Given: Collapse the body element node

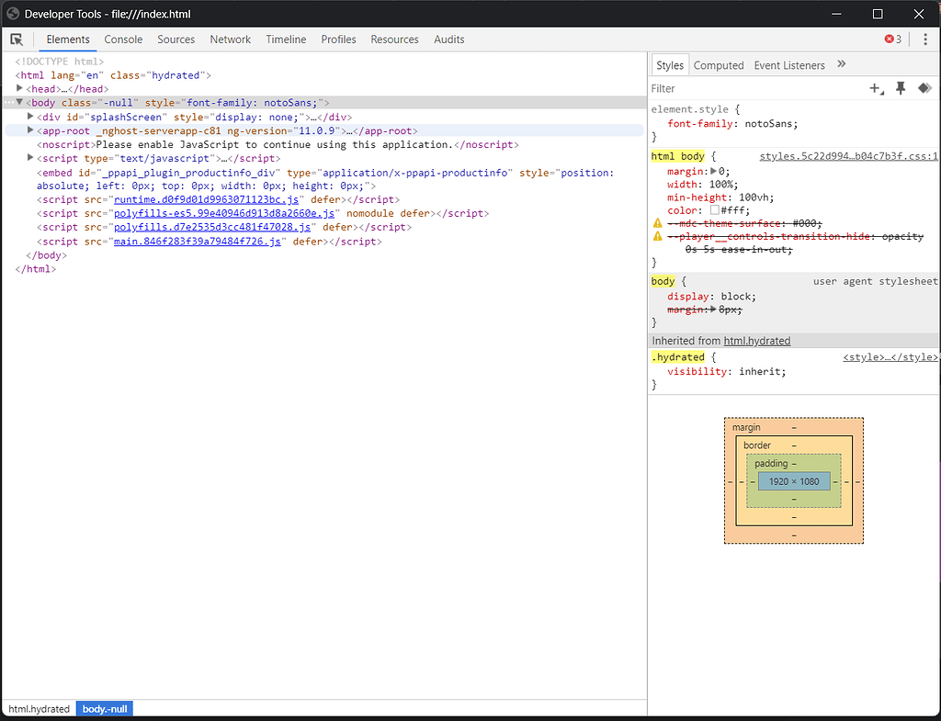Looking at the screenshot, I should tap(19, 102).
